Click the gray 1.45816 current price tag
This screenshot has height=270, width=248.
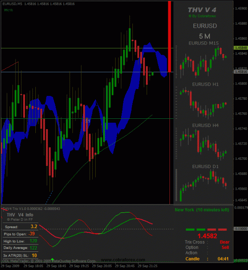pos(241,72)
